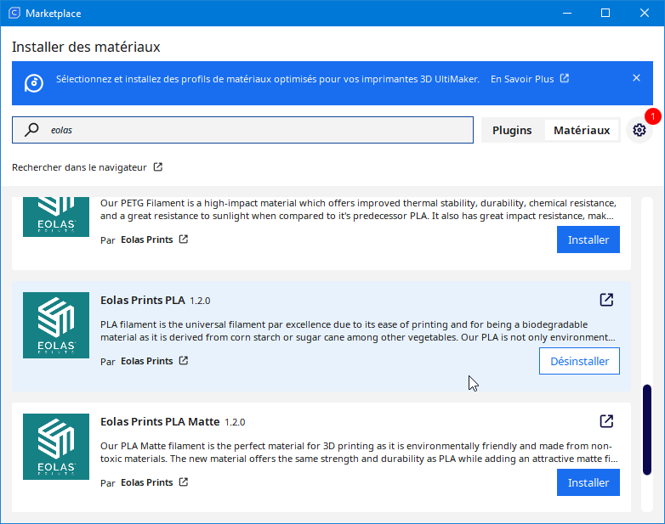Open author link icon in Eolas Prints PLA card
The image size is (665, 524).
pos(183,361)
